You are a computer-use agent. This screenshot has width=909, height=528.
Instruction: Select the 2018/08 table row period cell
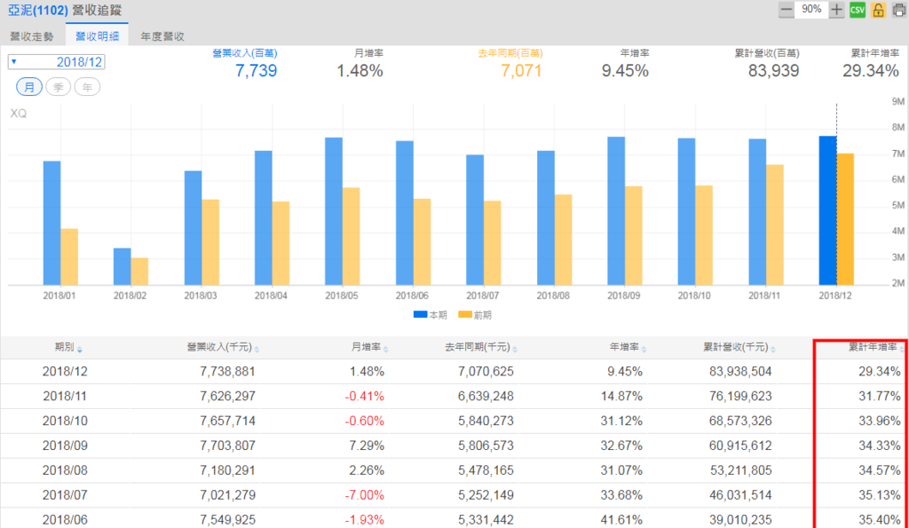click(x=65, y=470)
